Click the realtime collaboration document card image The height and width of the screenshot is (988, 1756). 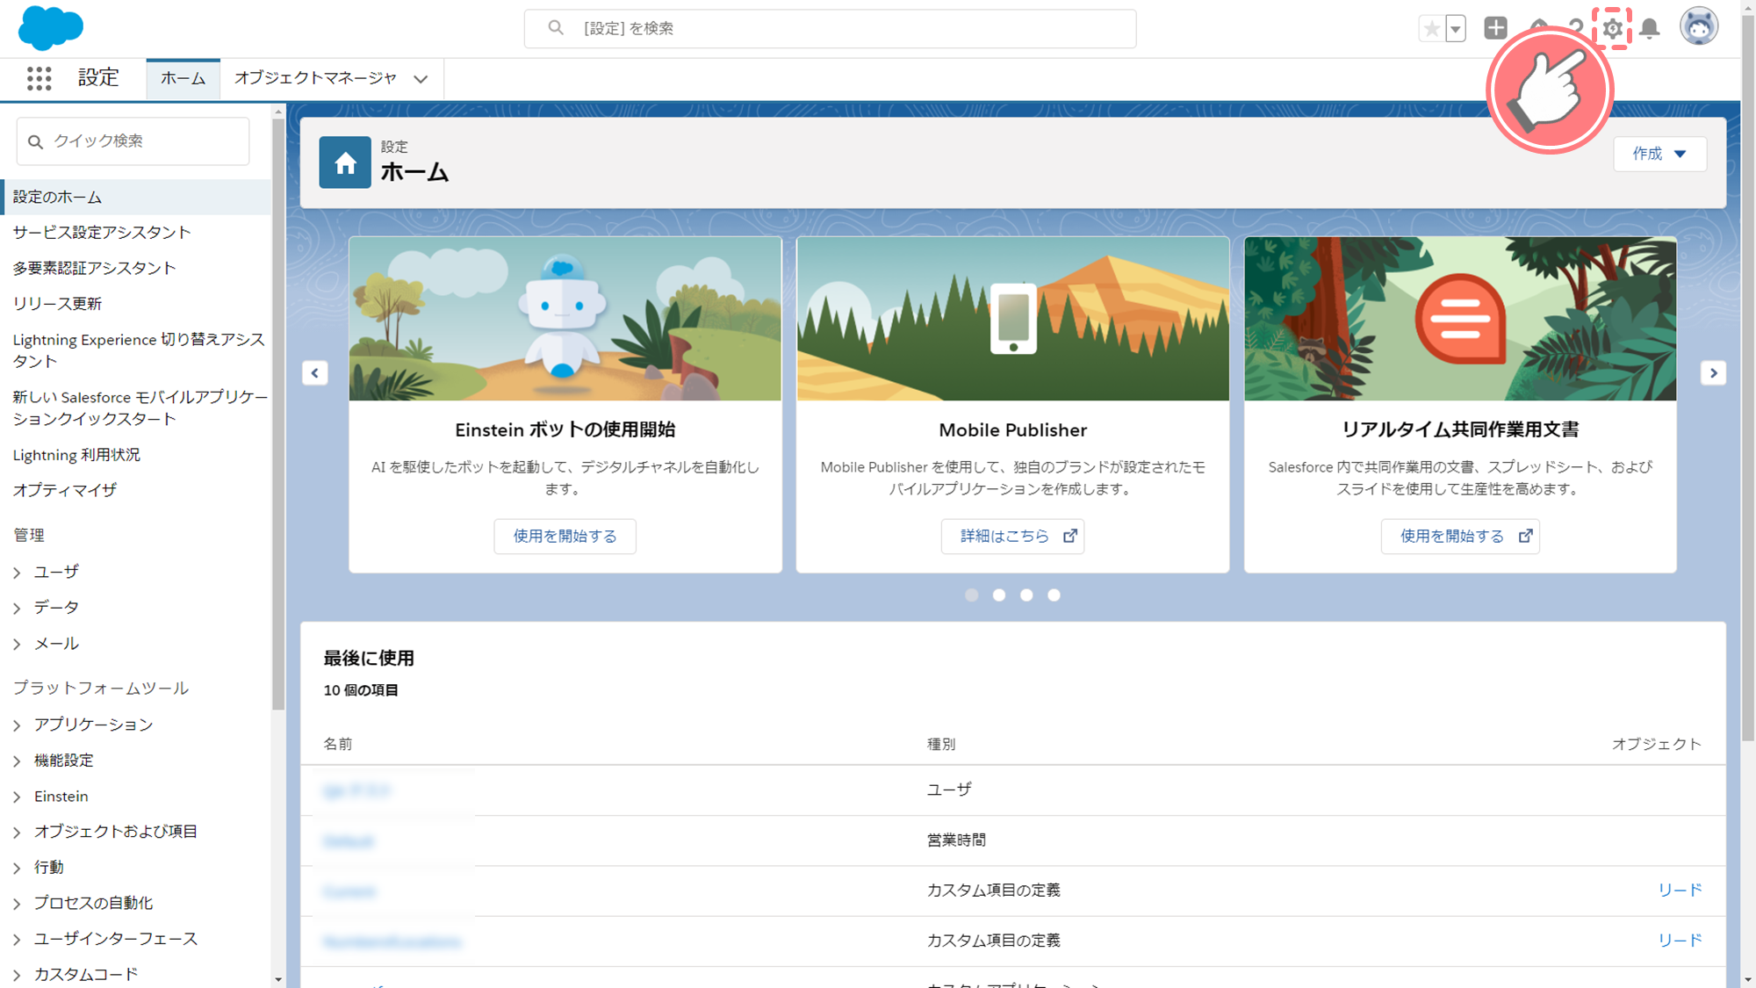tap(1460, 319)
